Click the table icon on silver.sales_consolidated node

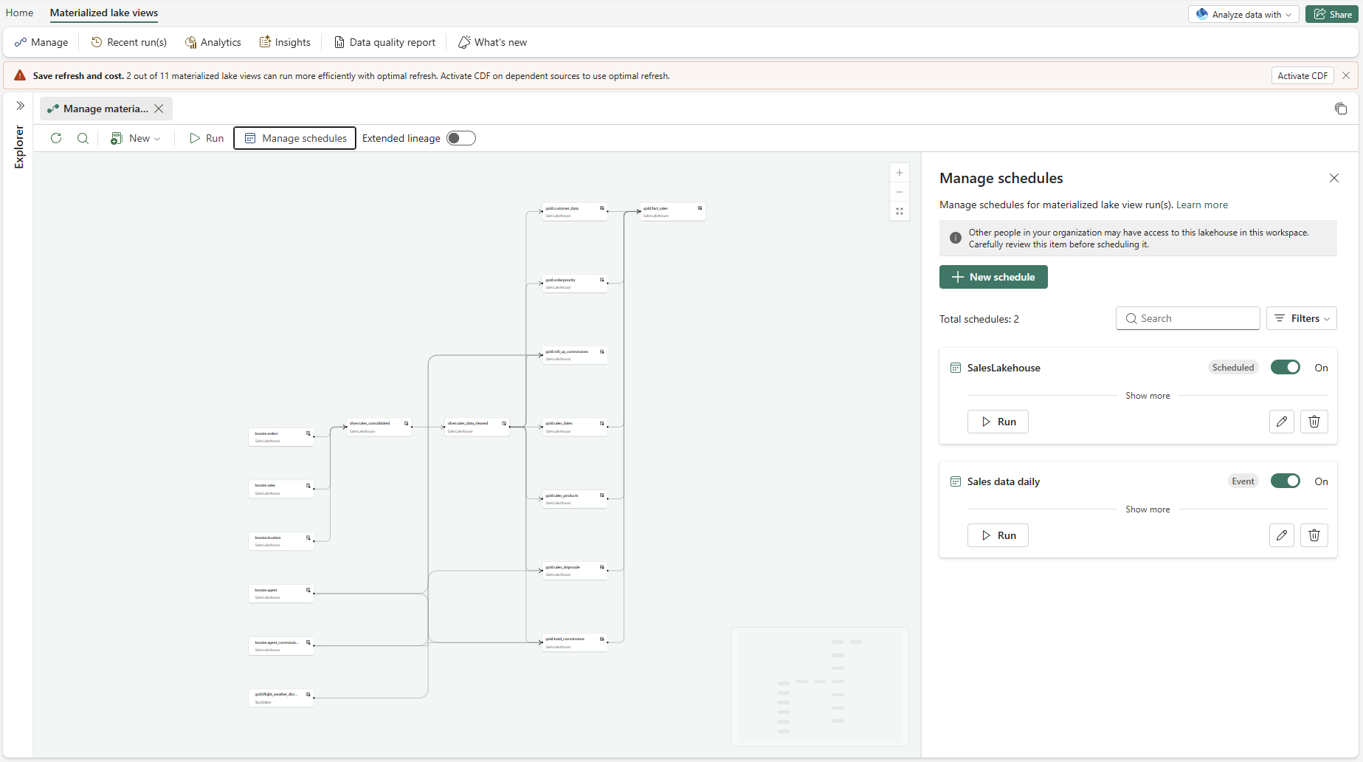[406, 423]
